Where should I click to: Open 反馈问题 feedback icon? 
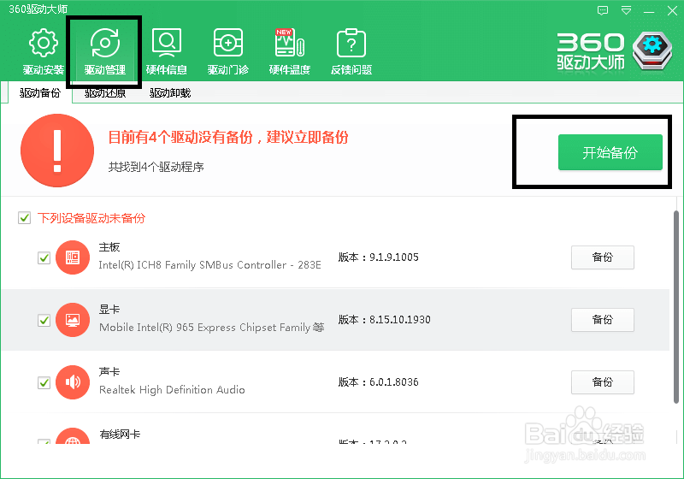[x=351, y=43]
